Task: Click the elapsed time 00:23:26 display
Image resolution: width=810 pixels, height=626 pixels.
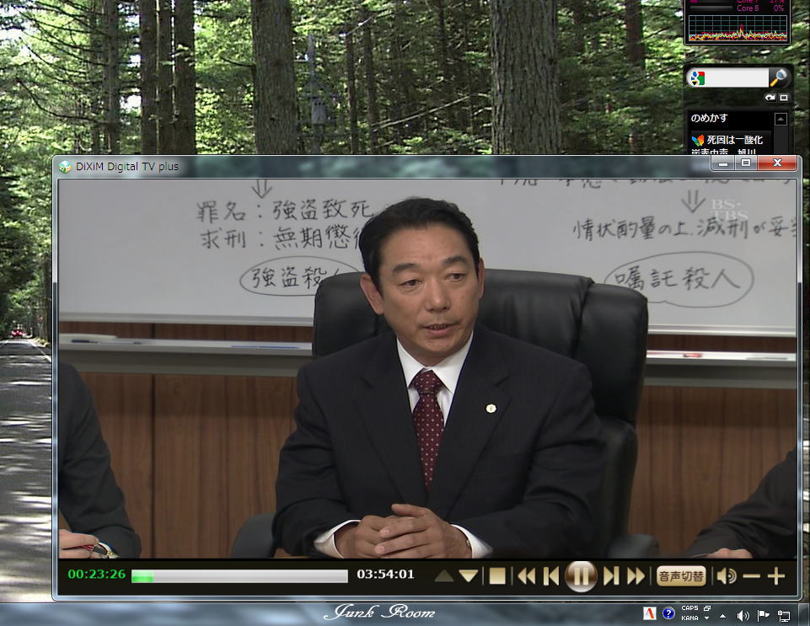Action: 97,575
